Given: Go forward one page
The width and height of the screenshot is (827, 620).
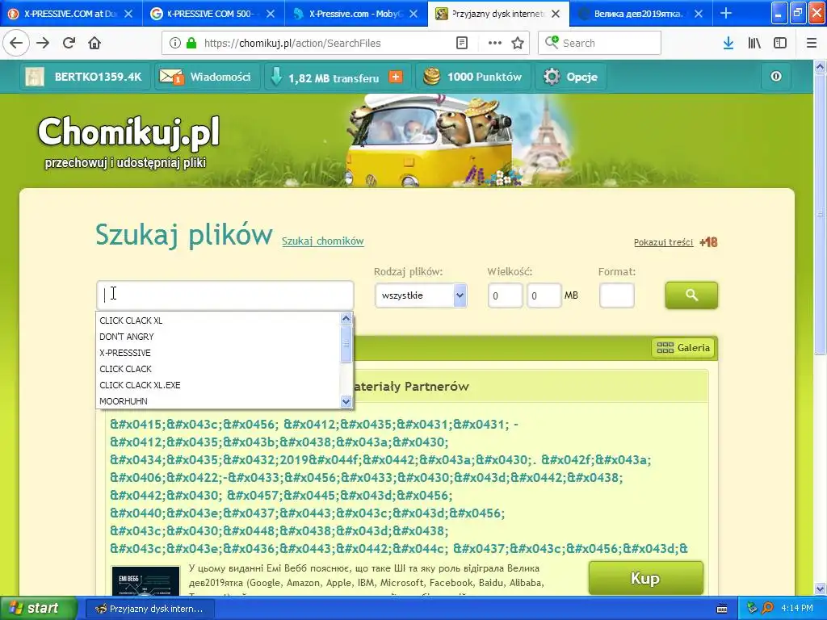Looking at the screenshot, I should tap(43, 44).
